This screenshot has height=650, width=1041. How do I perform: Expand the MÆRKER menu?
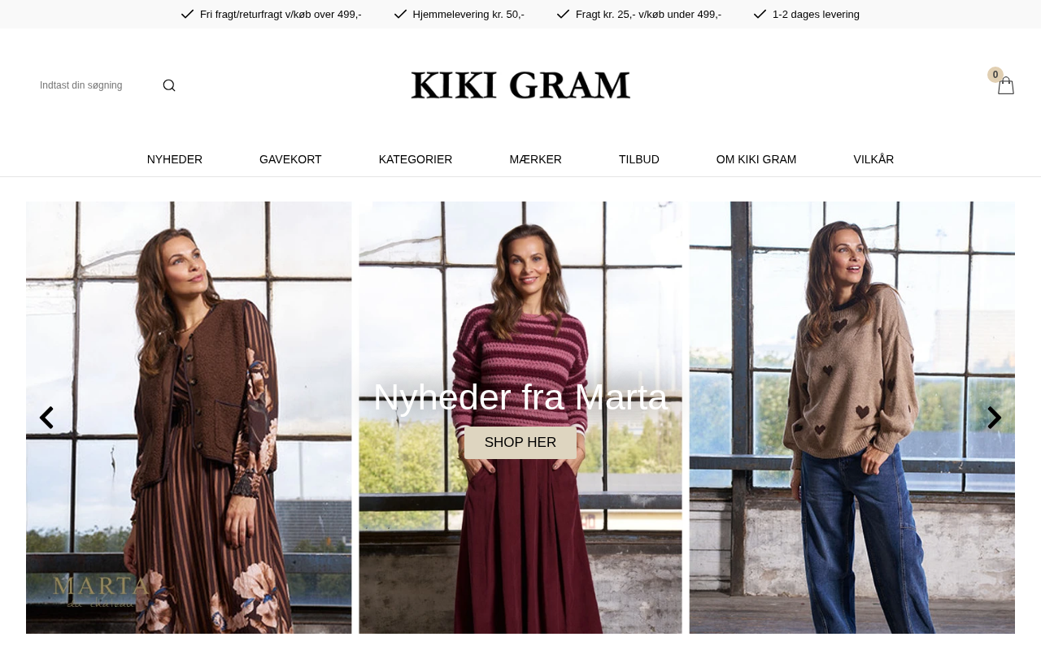tap(535, 159)
